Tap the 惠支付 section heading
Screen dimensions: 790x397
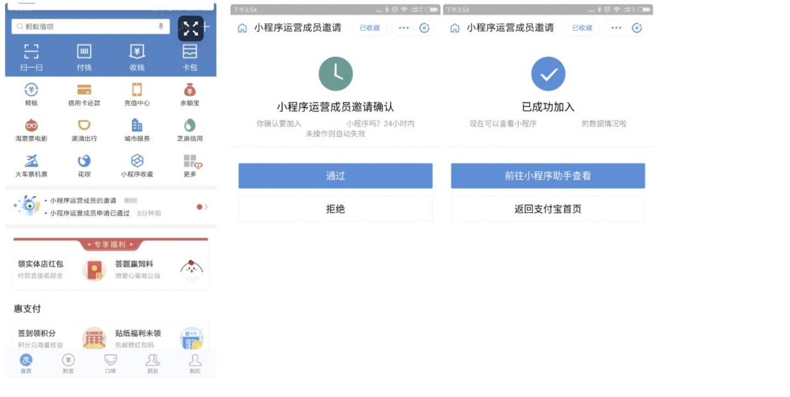click(x=27, y=309)
